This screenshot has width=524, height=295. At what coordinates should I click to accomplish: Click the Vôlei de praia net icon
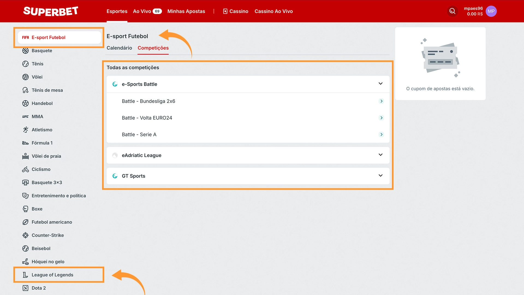(x=25, y=156)
